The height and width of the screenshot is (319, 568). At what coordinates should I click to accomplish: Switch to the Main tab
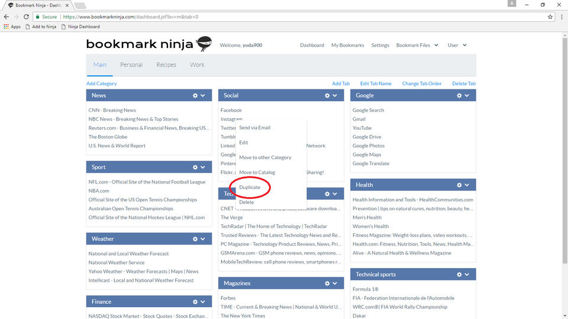[x=99, y=65]
